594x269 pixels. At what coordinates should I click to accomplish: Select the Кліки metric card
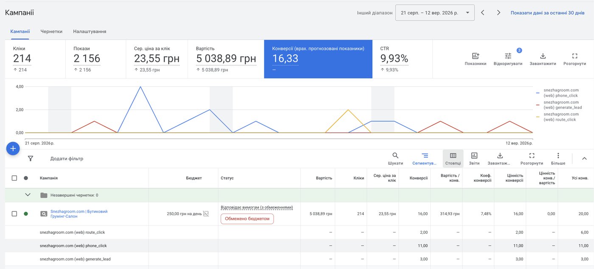pos(35,59)
